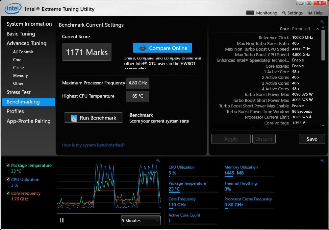Open 'How is my system benchmarked?' link
This screenshot has width=329, height=230.
(93, 145)
